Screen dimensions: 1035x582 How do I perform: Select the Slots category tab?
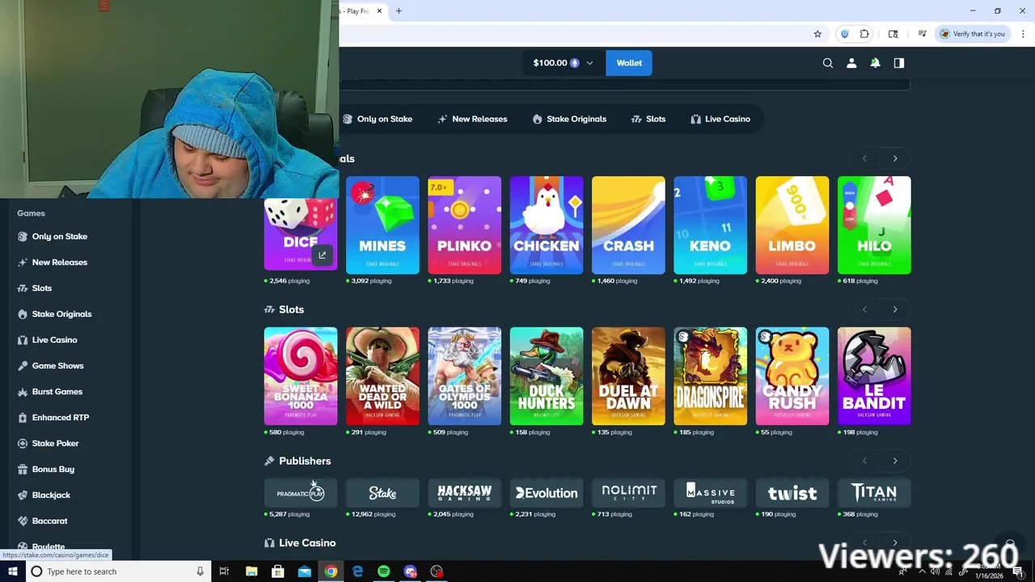pyautogui.click(x=648, y=119)
